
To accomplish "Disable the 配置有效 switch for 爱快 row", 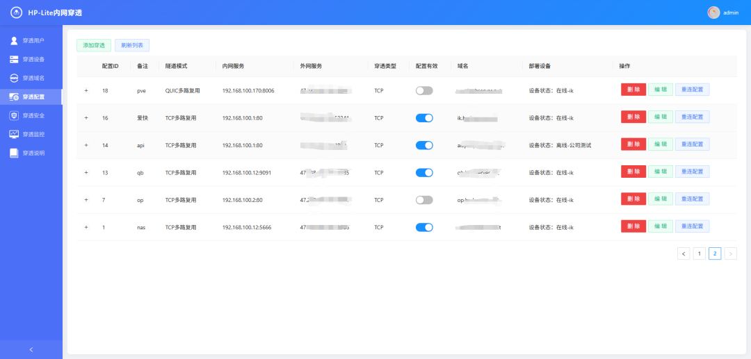I will point(424,118).
